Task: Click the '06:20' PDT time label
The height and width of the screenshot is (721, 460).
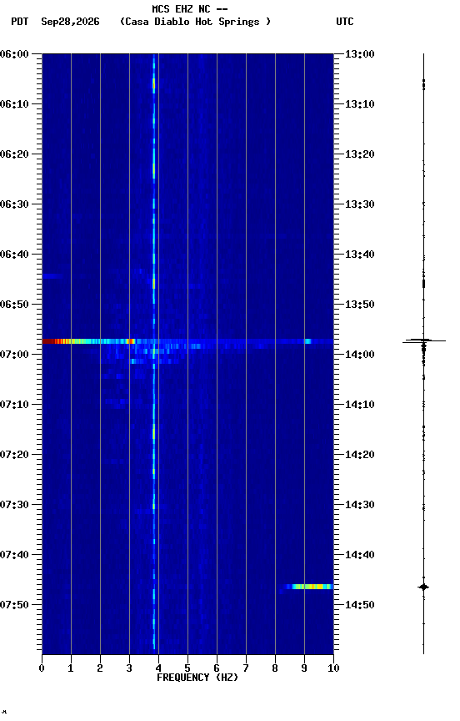Action: tap(14, 154)
